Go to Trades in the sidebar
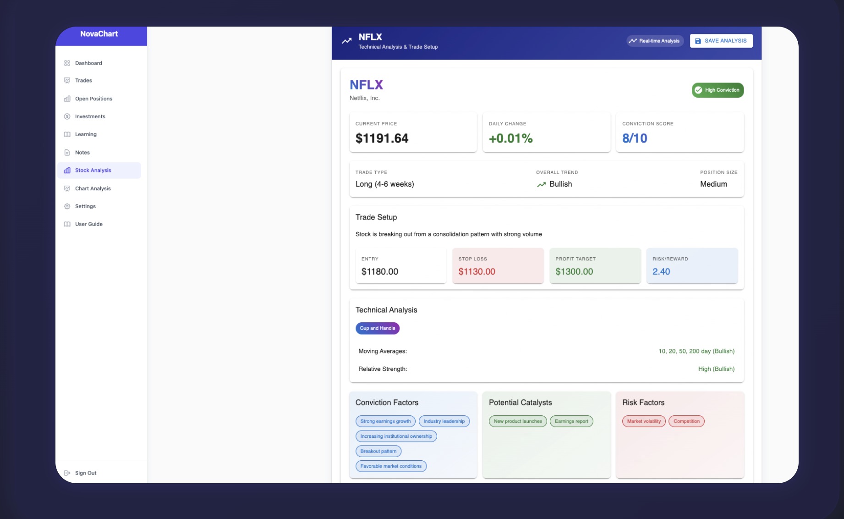 pyautogui.click(x=99, y=81)
